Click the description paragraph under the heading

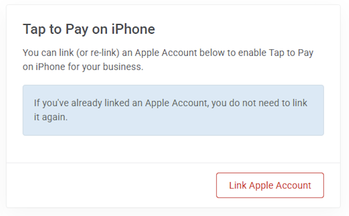coord(168,60)
